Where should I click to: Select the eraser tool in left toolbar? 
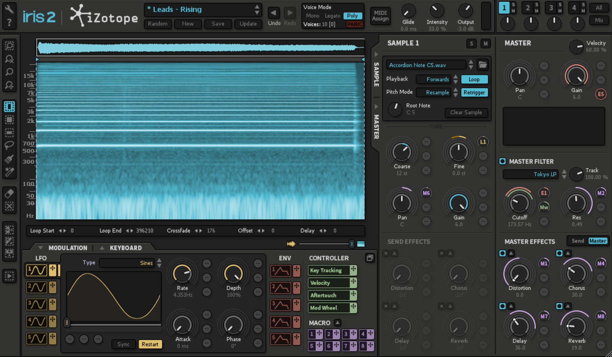point(9,193)
